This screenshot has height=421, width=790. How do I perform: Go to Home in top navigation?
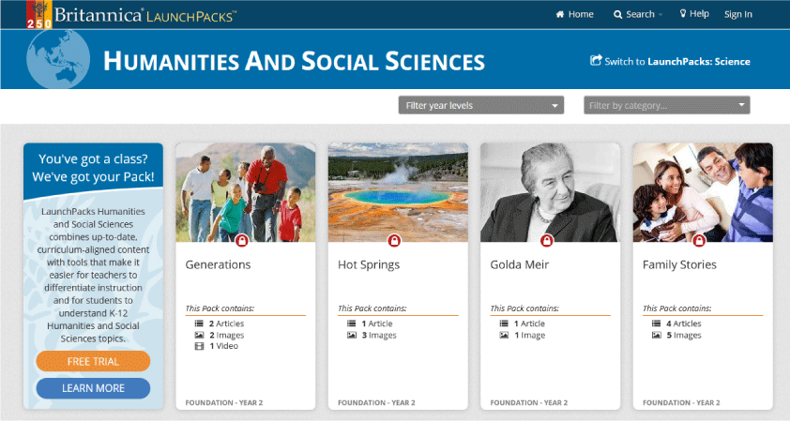(x=574, y=14)
